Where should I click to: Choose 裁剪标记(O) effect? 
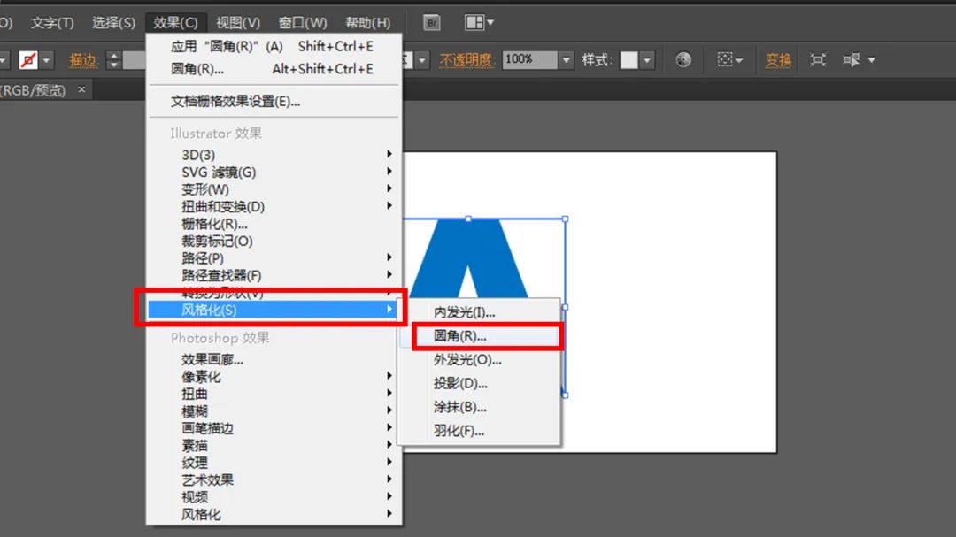(274, 241)
